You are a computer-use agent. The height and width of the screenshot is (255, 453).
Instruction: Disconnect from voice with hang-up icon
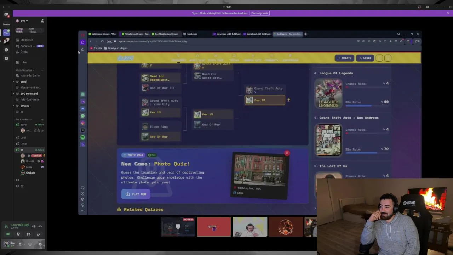(40, 226)
